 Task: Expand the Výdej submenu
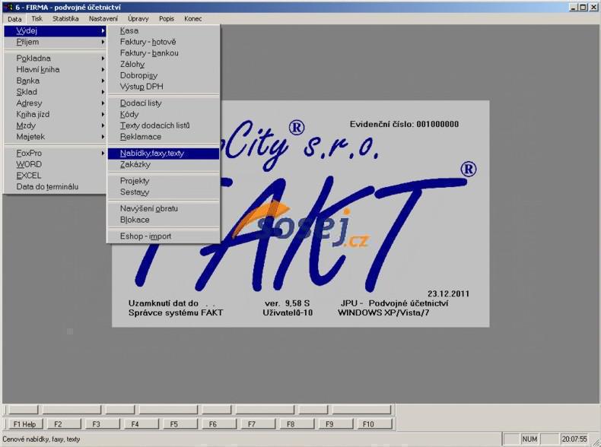coord(56,31)
